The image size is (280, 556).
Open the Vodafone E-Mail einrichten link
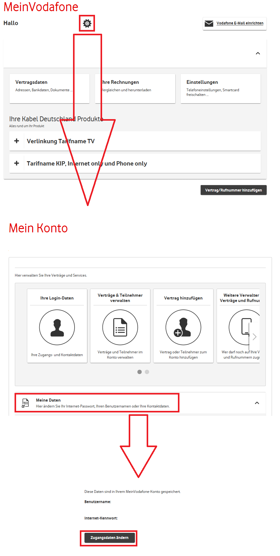pyautogui.click(x=240, y=23)
